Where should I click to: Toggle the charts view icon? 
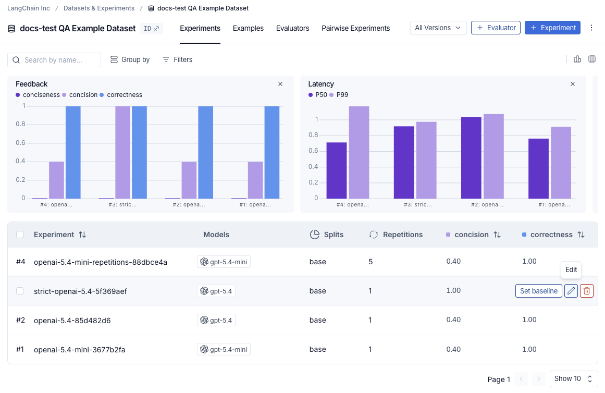577,59
